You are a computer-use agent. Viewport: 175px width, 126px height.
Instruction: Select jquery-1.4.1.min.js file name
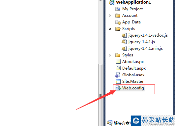tap(146, 48)
